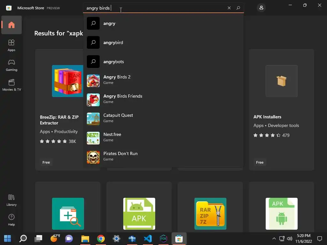This screenshot has height=245, width=327.
Task: Open the volume control in tray
Action: [x=290, y=239]
